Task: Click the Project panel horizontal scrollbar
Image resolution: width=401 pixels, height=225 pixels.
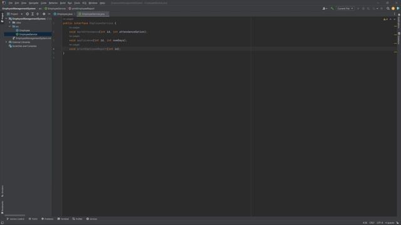Action: coord(15,215)
